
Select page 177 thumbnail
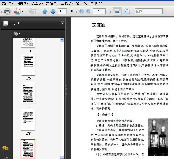28,92
